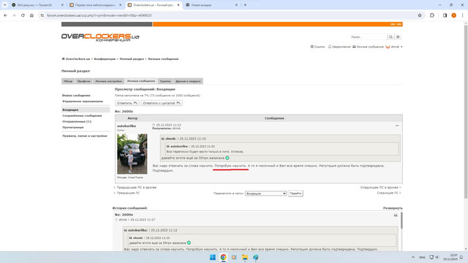Open tab search dropdown arrow
The width and height of the screenshot is (468, 263).
click(x=5, y=5)
